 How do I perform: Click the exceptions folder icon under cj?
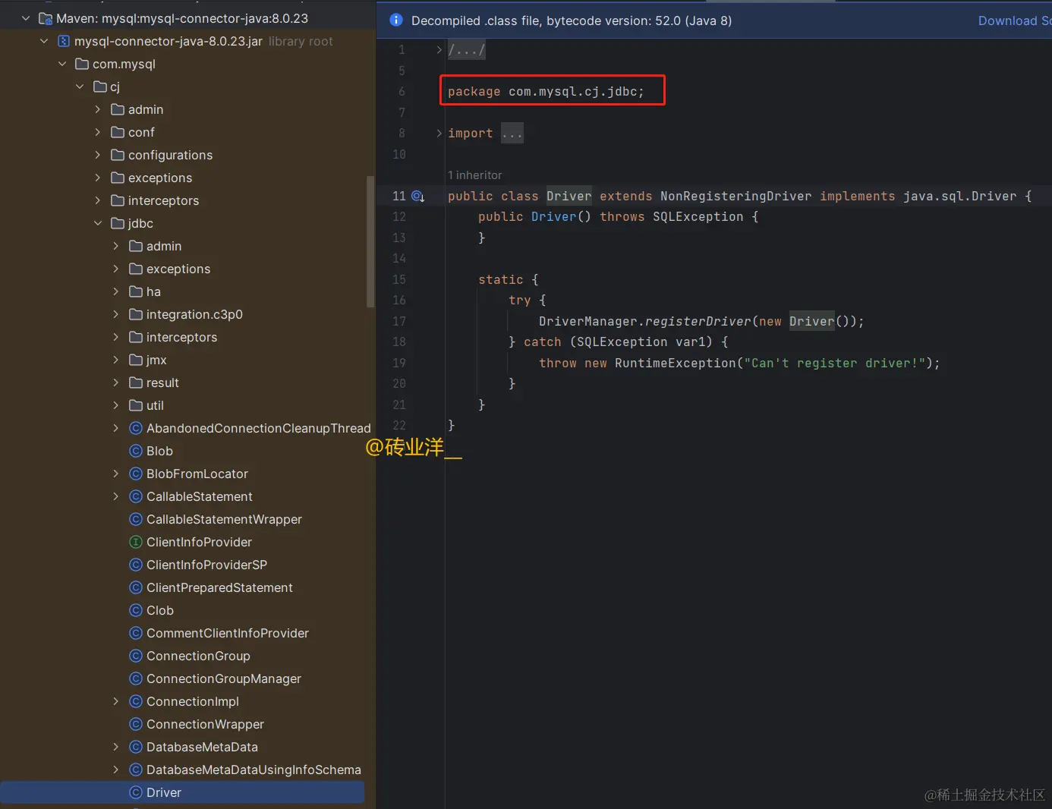(x=118, y=178)
